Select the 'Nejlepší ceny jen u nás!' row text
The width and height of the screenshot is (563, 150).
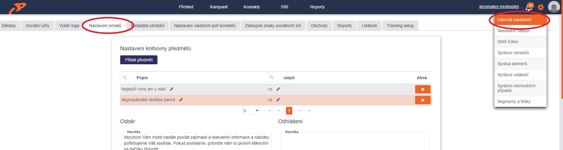pos(143,89)
